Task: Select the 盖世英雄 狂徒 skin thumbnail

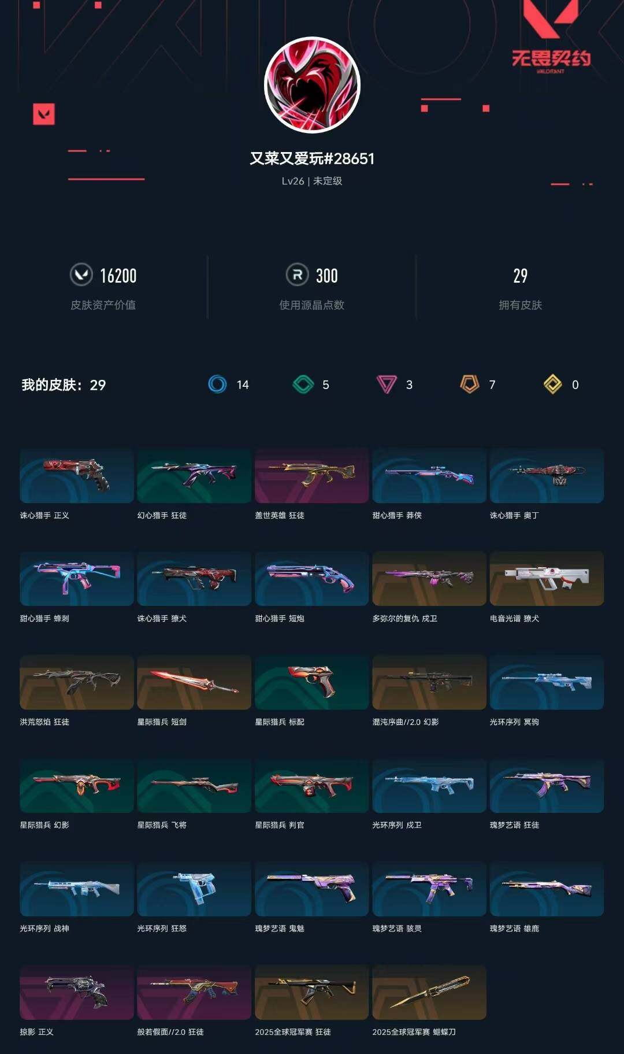Action: pyautogui.click(x=312, y=475)
